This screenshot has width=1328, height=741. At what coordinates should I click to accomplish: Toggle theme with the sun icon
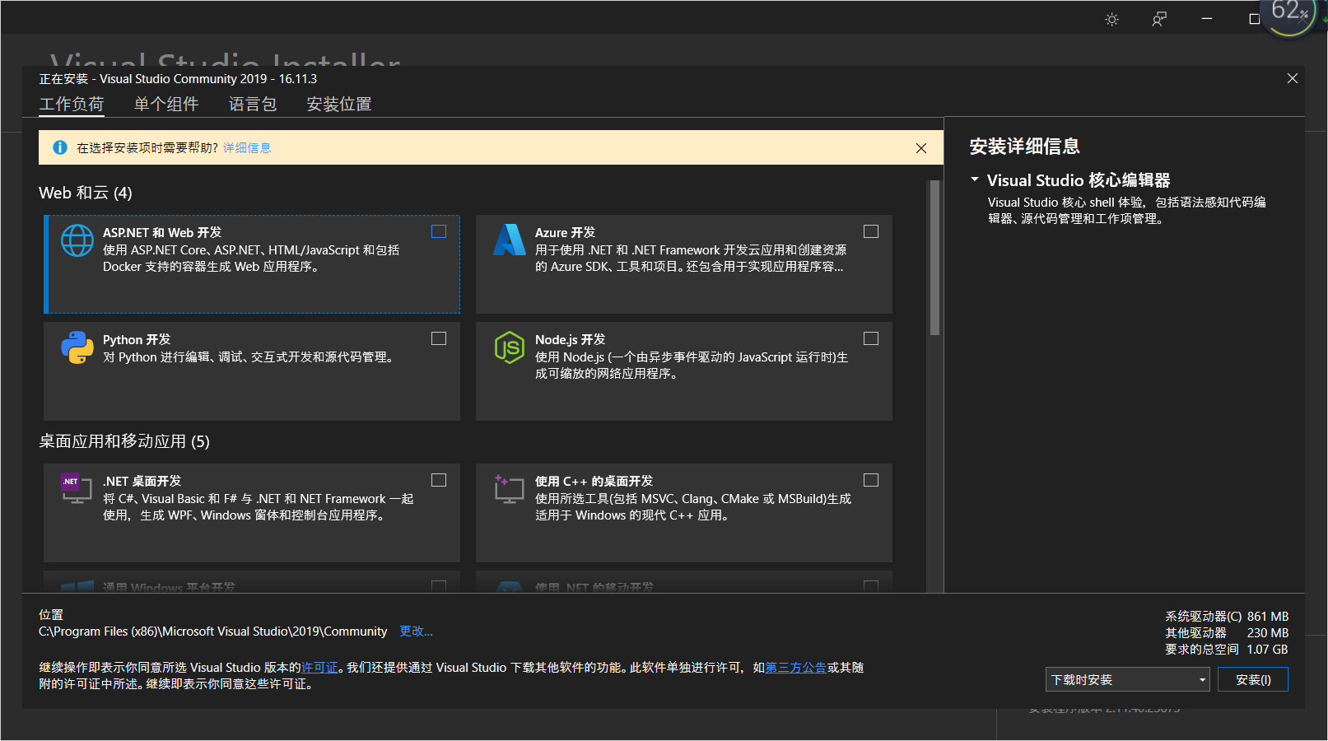1112,19
